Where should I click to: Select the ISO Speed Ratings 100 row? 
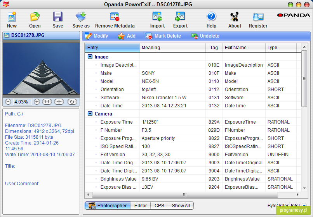click(193, 146)
